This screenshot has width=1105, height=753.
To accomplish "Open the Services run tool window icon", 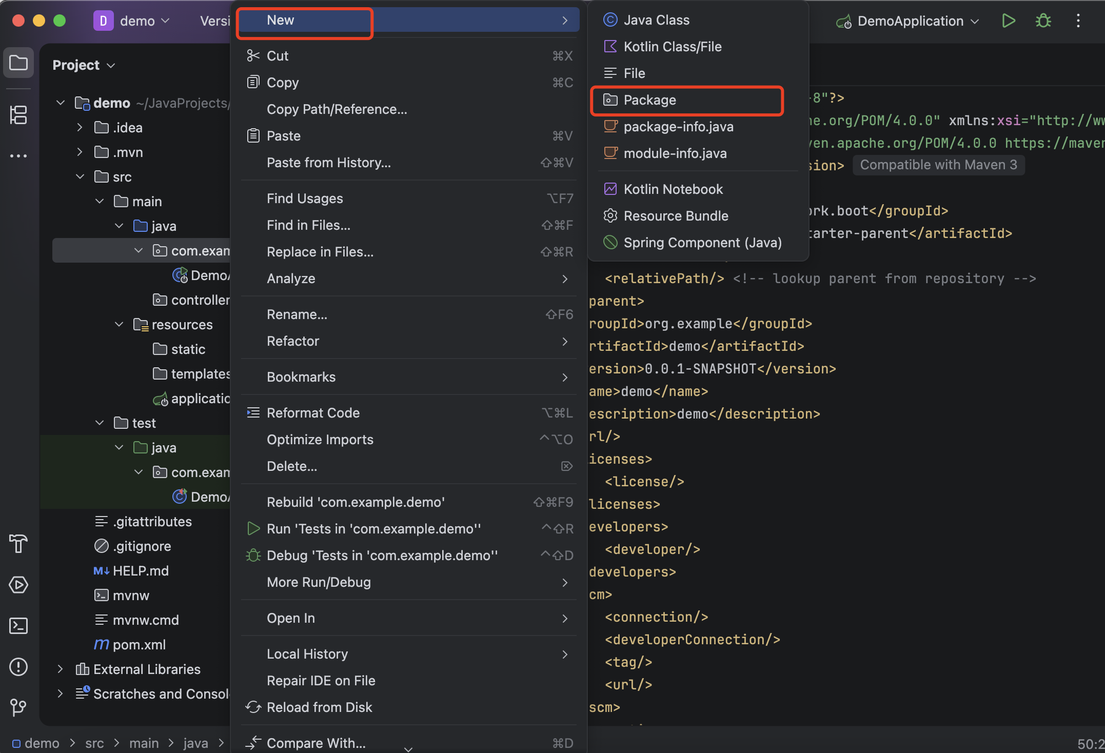I will click(18, 585).
